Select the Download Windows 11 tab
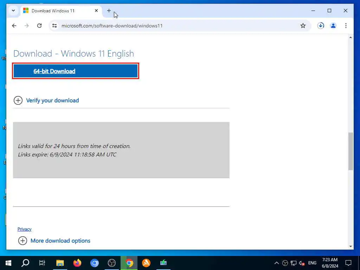 [x=61, y=11]
